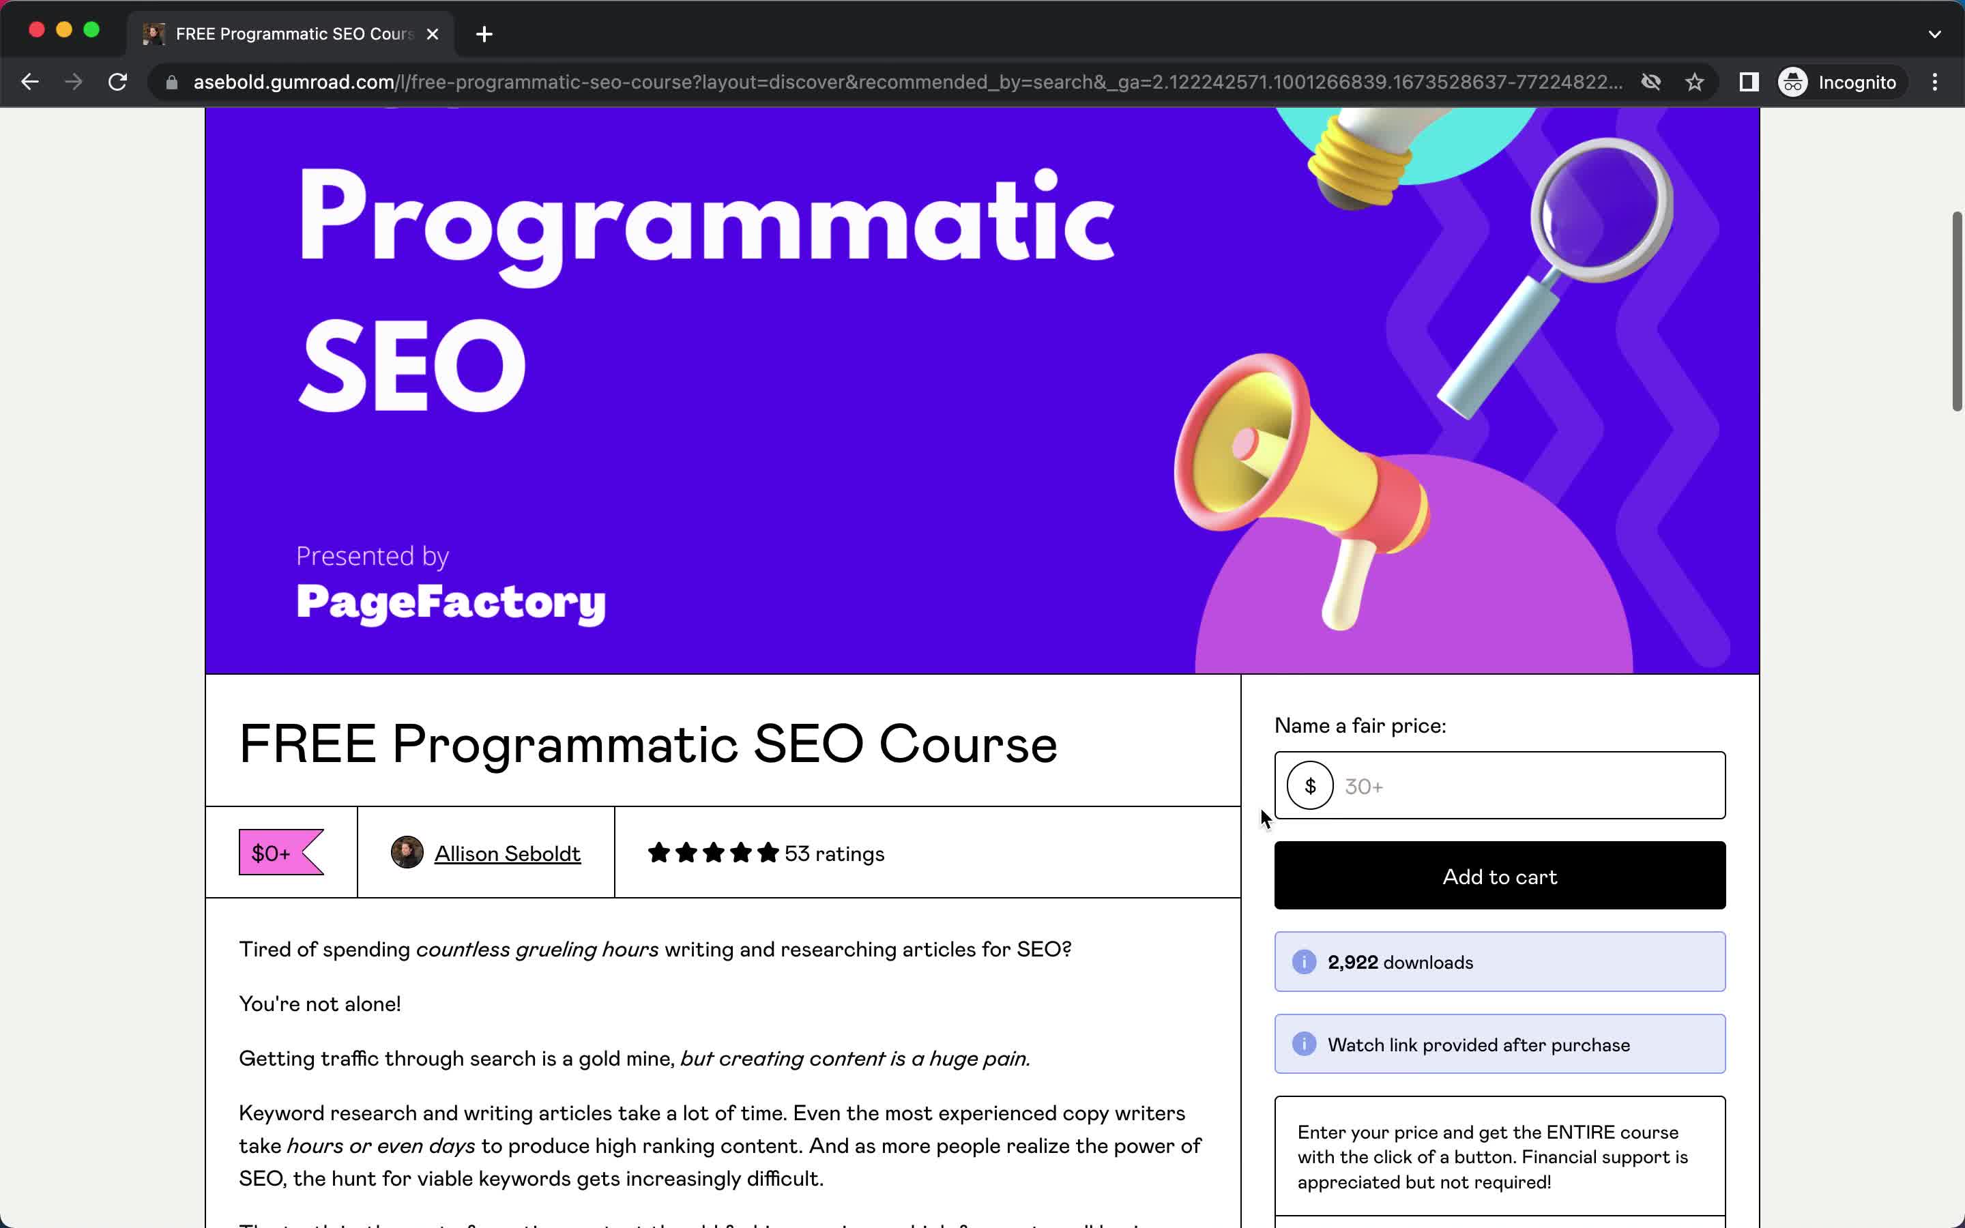Click the info icon next to downloads count
1965x1228 pixels.
tap(1303, 962)
